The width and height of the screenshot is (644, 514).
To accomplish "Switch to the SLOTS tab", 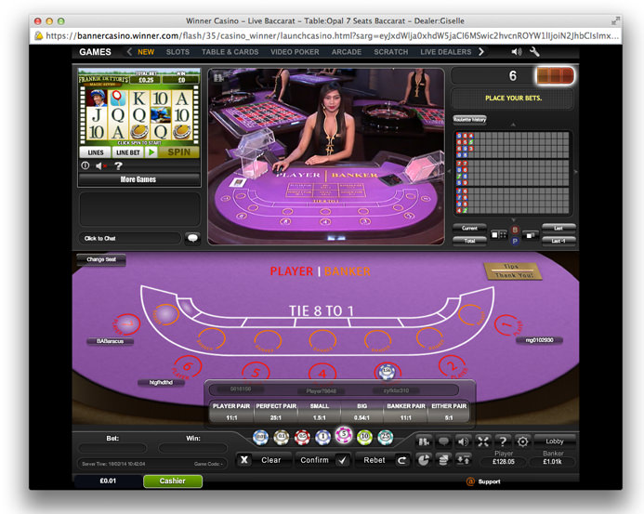I will point(177,52).
